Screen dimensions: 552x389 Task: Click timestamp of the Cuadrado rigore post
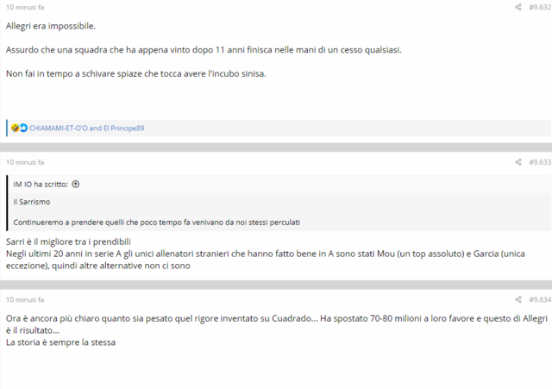(x=25, y=299)
